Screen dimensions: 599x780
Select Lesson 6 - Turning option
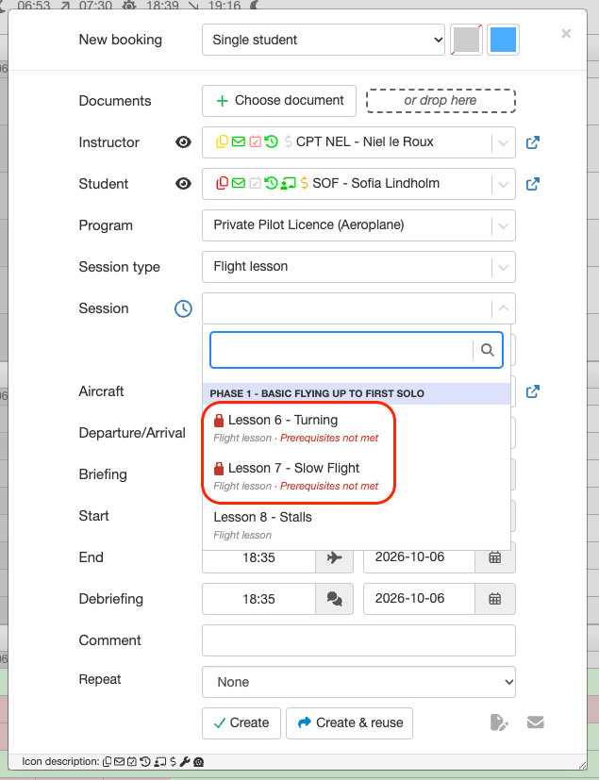(x=357, y=428)
